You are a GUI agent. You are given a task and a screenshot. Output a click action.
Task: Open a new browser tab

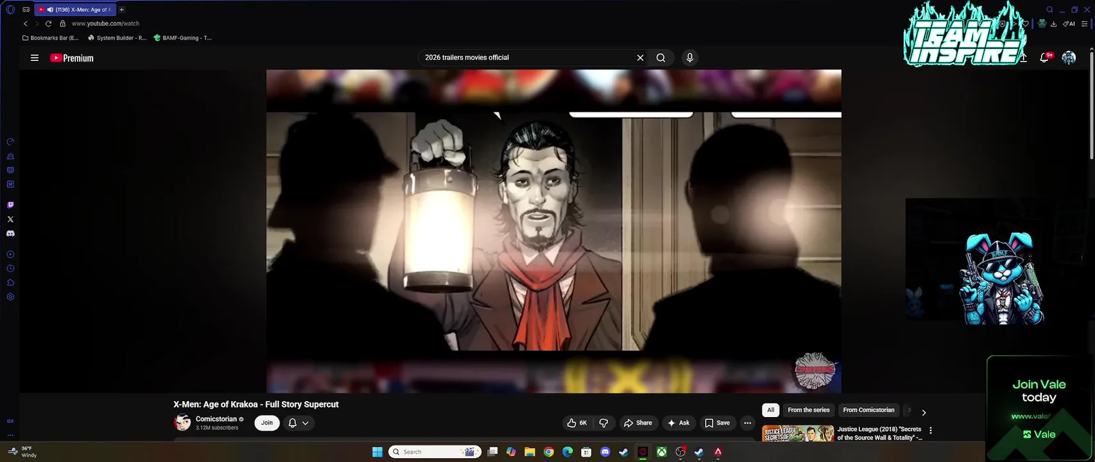click(x=121, y=10)
